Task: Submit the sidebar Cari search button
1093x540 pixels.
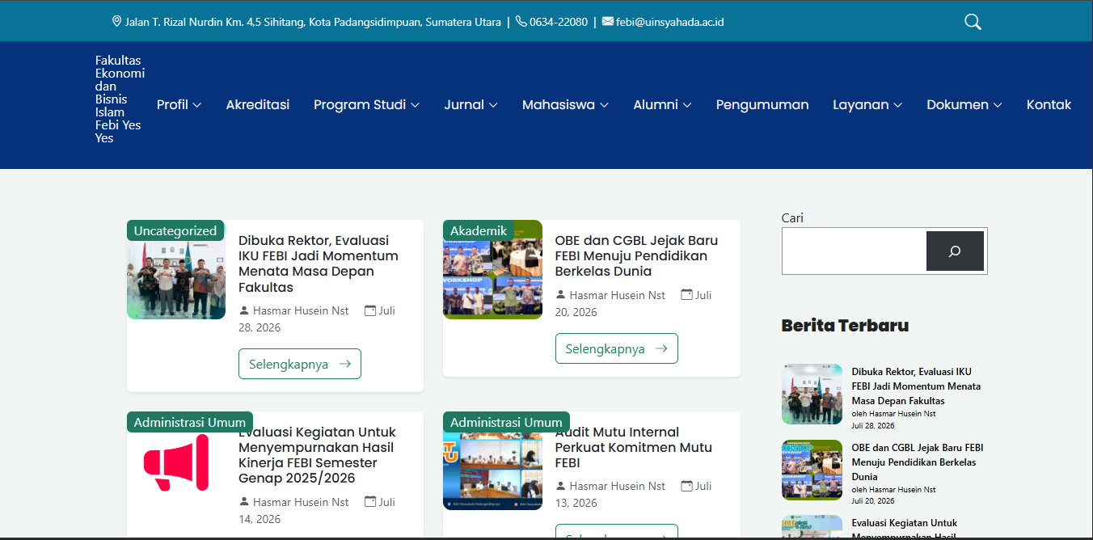Action: [x=955, y=251]
